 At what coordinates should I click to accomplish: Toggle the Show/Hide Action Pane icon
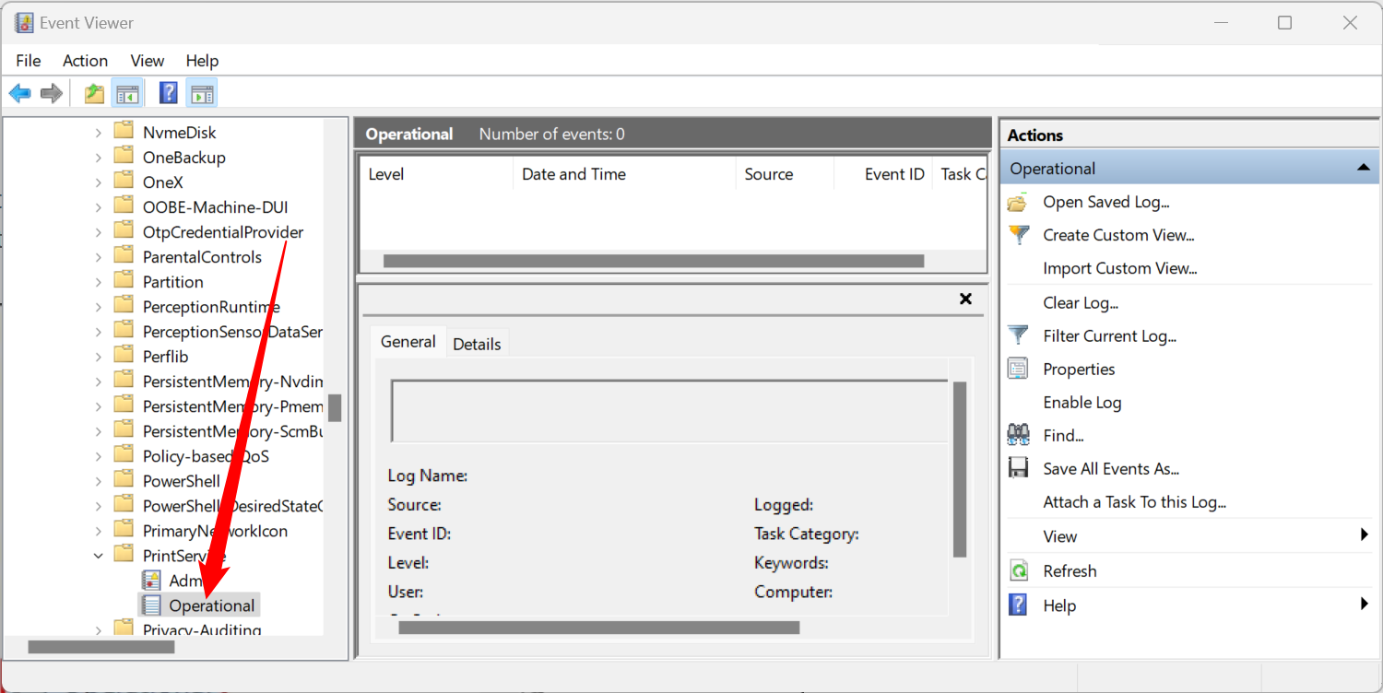[x=202, y=93]
